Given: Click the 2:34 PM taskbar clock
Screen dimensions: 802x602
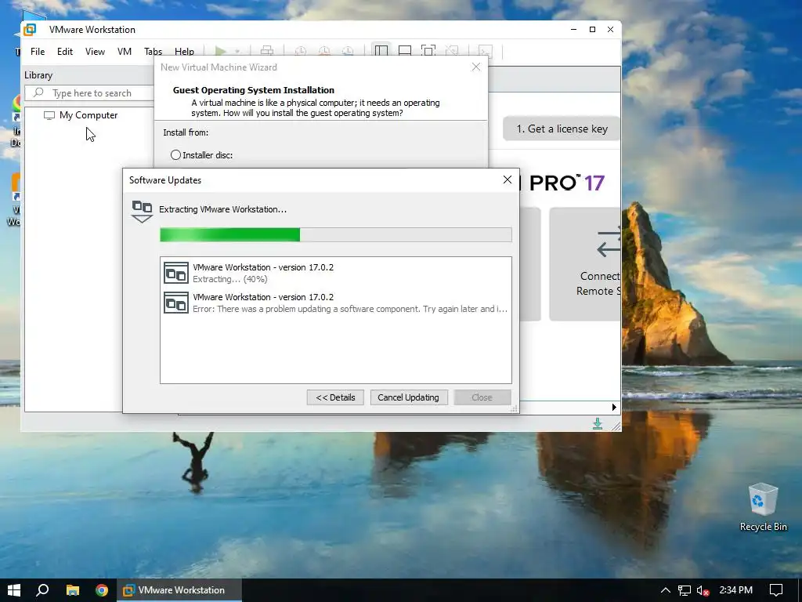Looking at the screenshot, I should point(735,590).
